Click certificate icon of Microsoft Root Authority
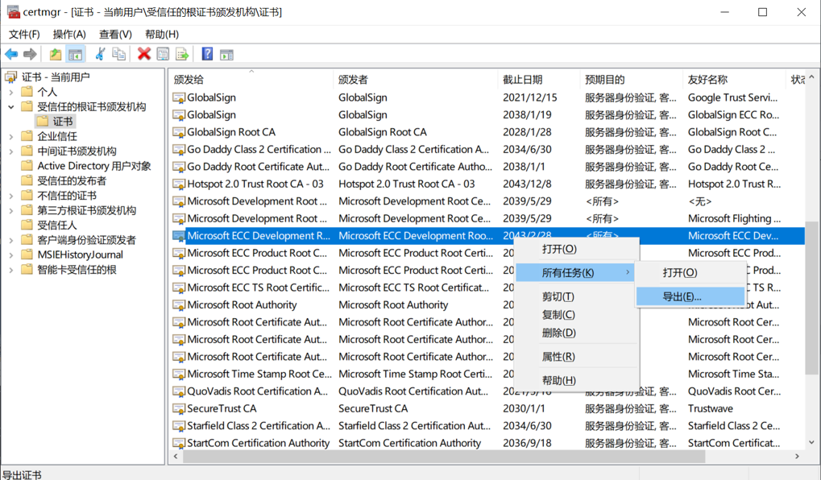 179,305
